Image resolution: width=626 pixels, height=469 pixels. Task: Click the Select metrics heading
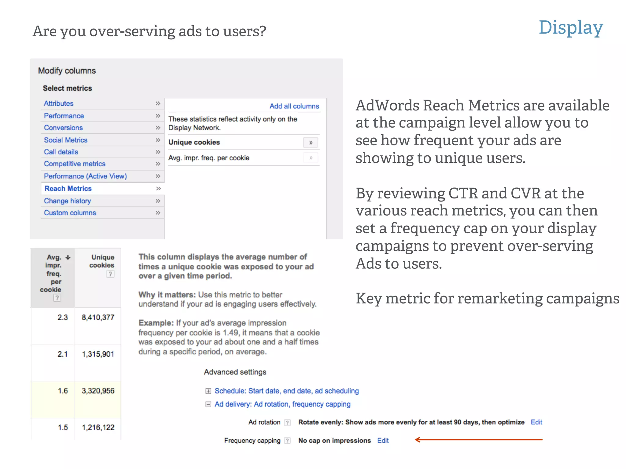point(67,88)
